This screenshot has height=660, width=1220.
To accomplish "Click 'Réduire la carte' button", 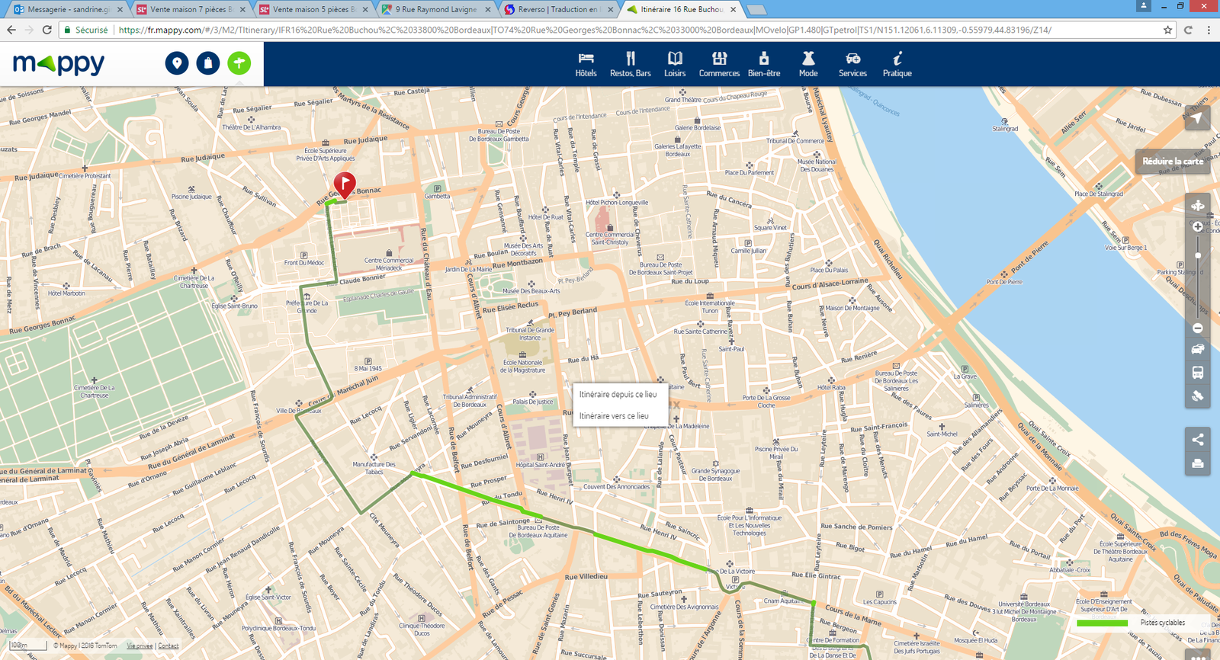I will point(1172,162).
